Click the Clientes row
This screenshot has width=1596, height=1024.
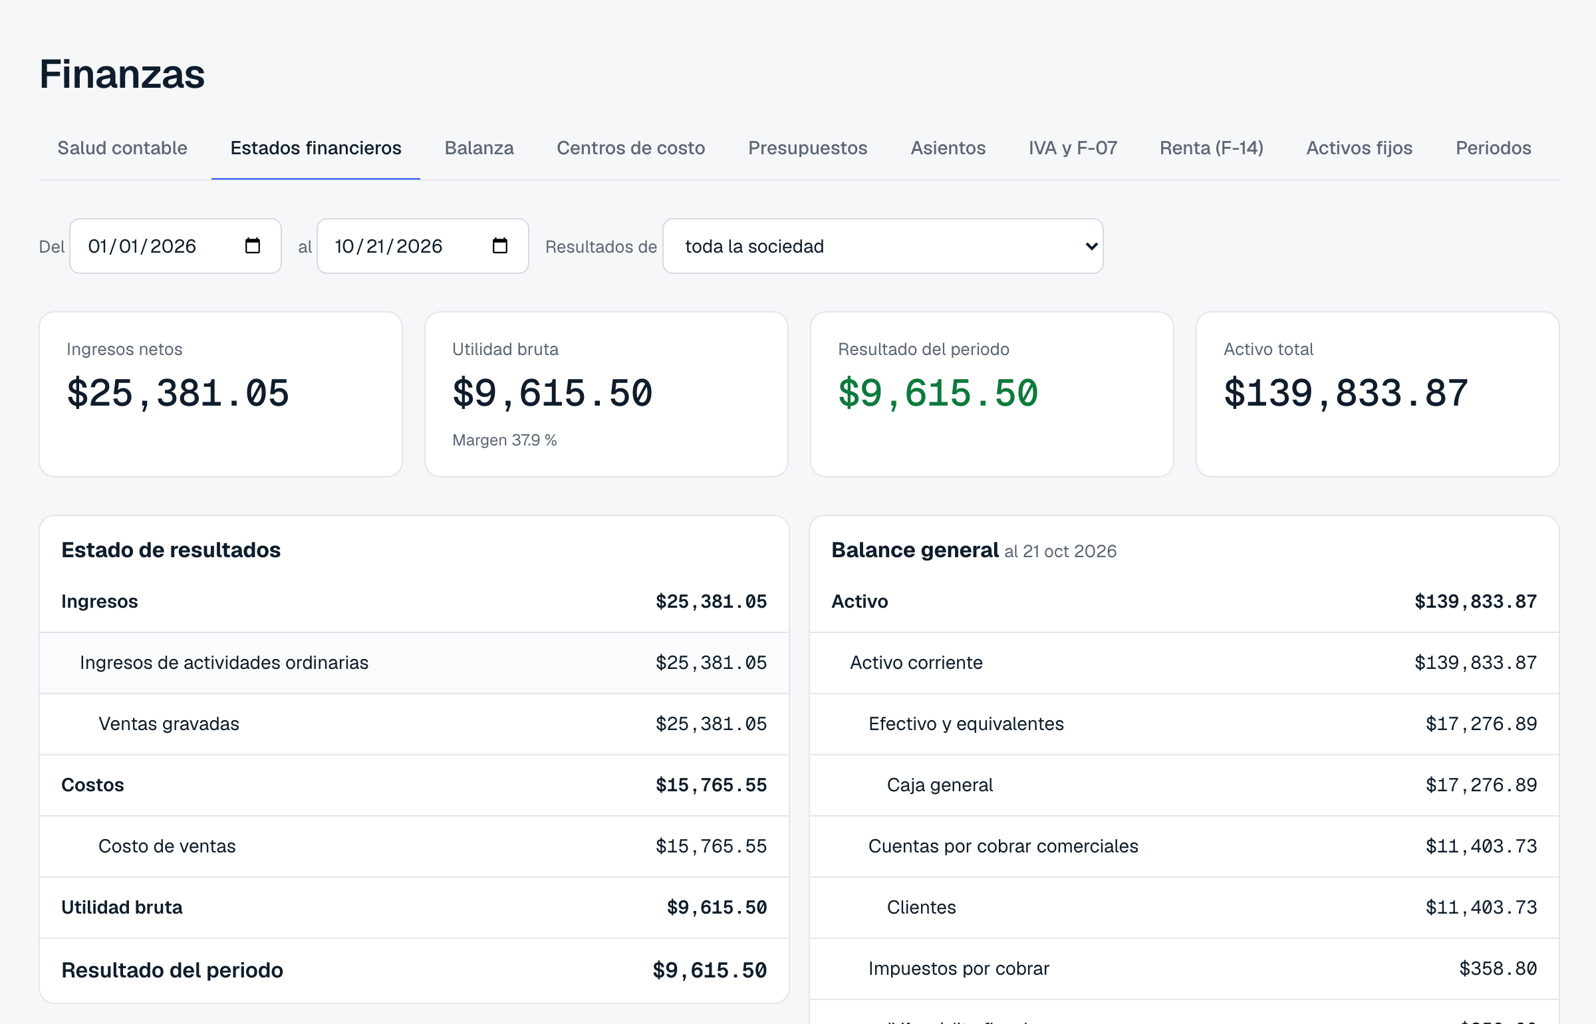click(x=1184, y=908)
